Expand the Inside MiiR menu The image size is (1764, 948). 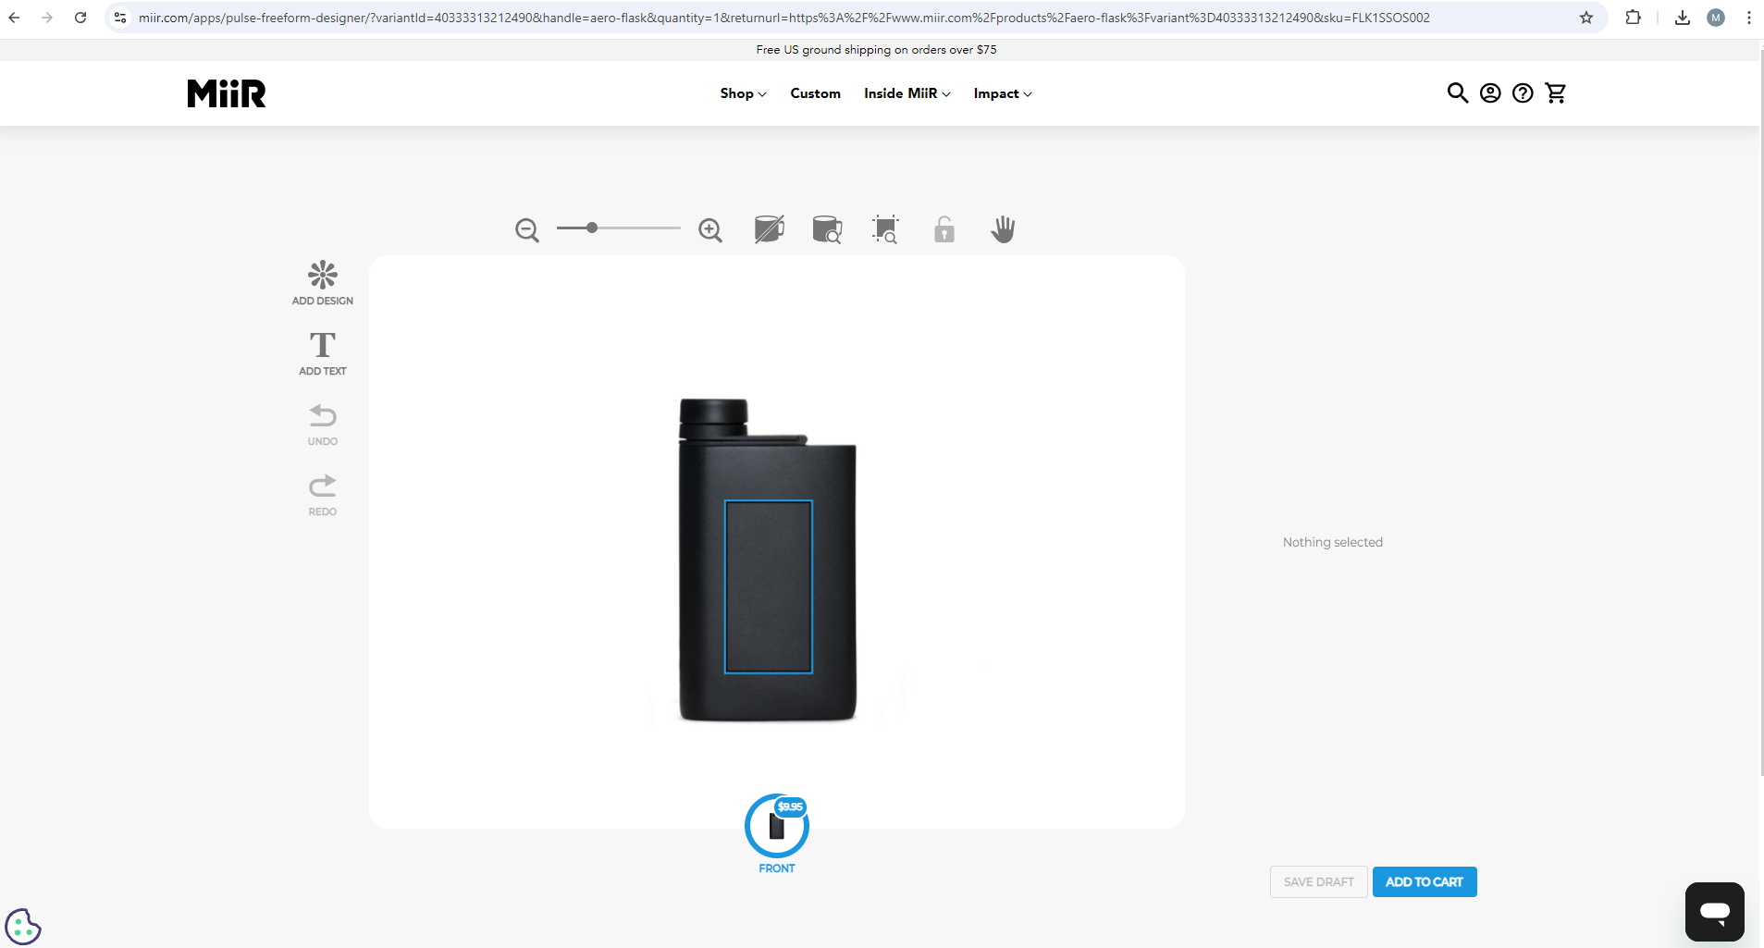(907, 93)
